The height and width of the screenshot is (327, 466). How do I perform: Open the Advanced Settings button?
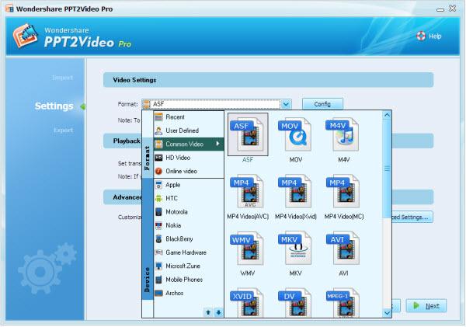point(412,217)
